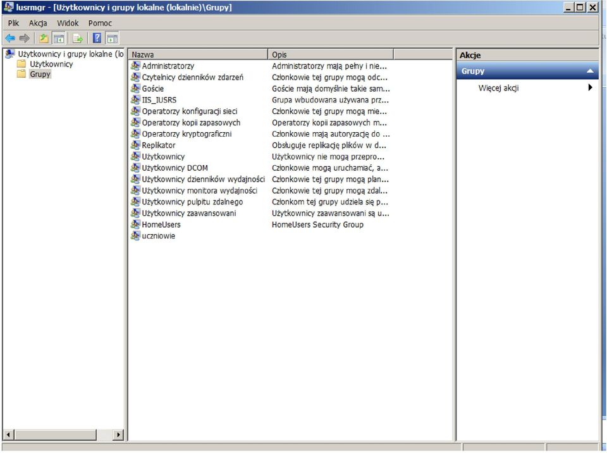
Task: Select the Czytelnicy dzienników zdarzeń group
Action: click(x=192, y=77)
